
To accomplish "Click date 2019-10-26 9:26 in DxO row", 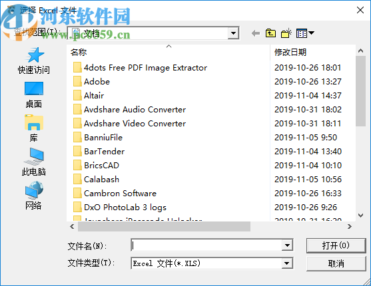I will coord(306,208).
